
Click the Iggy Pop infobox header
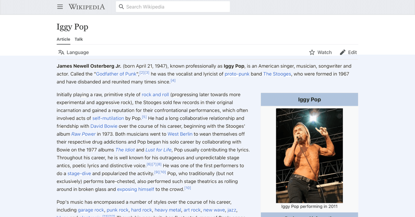[x=310, y=100]
